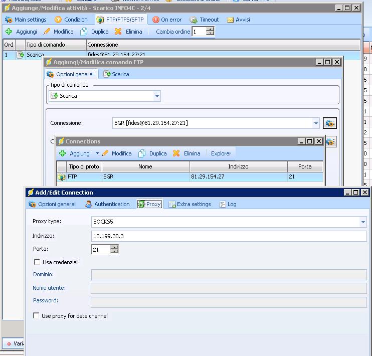Click Duplica in the activity FTP toolbar
The height and width of the screenshot is (356, 372).
click(94, 32)
